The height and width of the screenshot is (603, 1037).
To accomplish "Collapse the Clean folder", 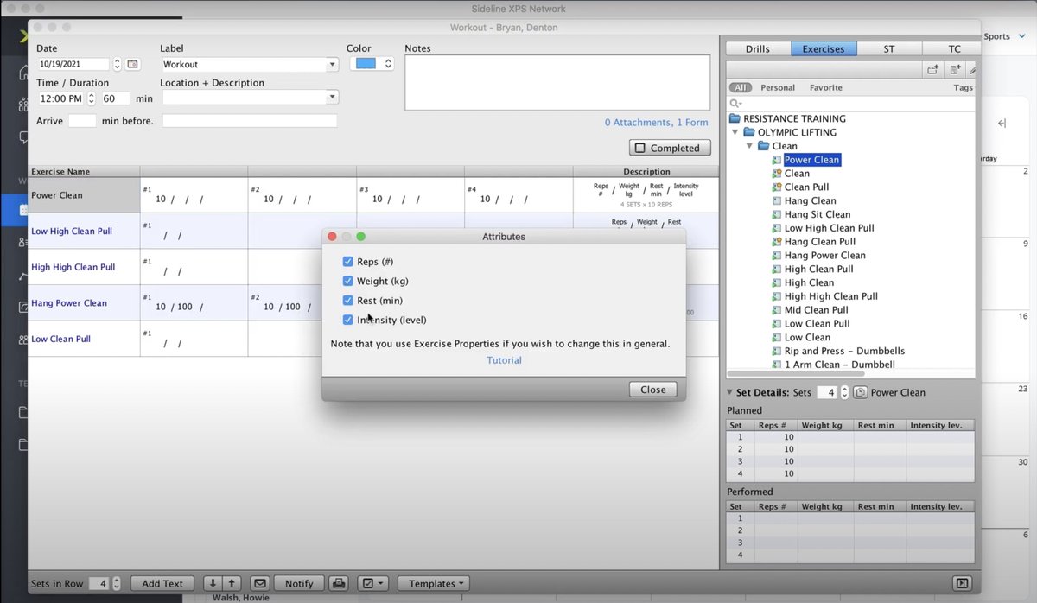I will click(749, 146).
